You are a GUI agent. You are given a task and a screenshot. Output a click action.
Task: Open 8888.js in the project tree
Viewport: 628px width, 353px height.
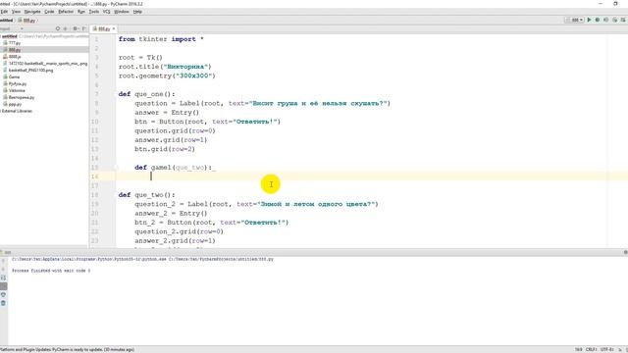(x=15, y=57)
